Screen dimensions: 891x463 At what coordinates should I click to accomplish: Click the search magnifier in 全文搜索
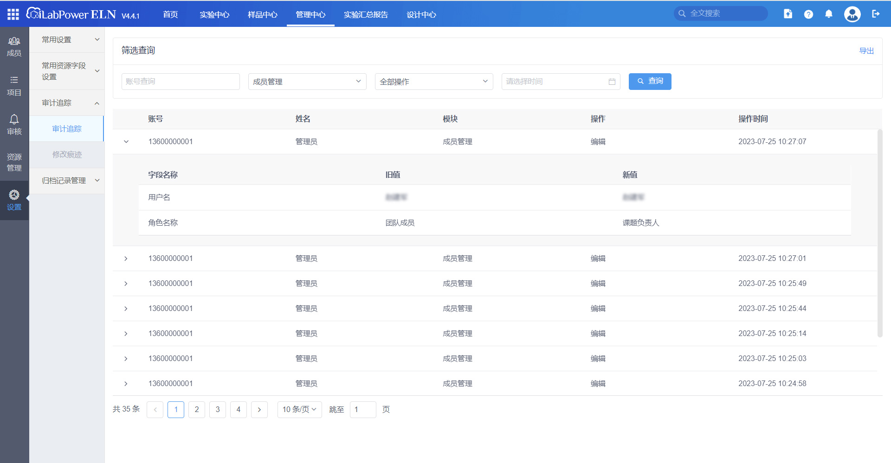pos(682,13)
